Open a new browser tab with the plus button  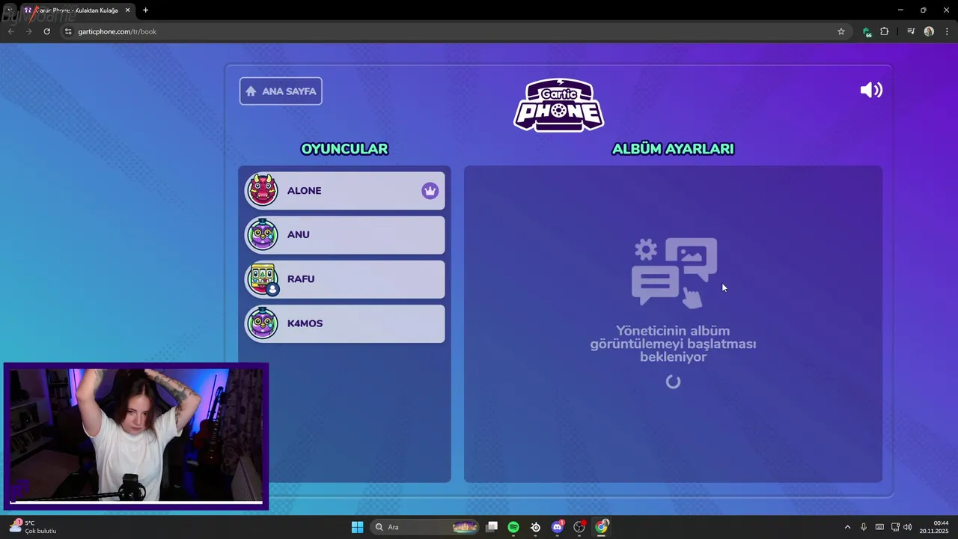click(145, 10)
